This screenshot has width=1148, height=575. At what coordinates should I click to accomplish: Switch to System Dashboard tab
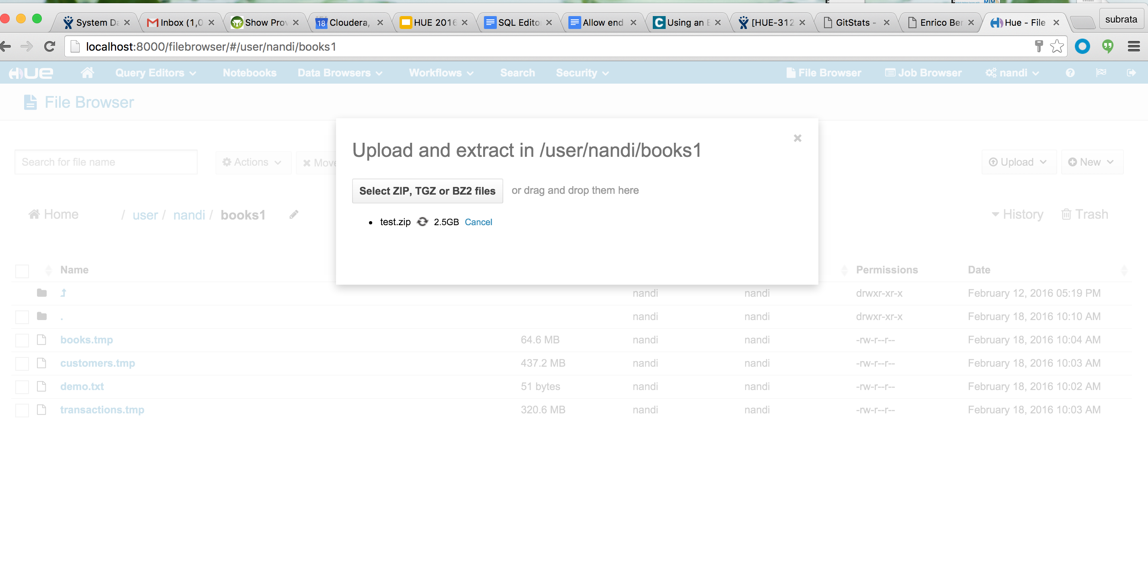96,22
